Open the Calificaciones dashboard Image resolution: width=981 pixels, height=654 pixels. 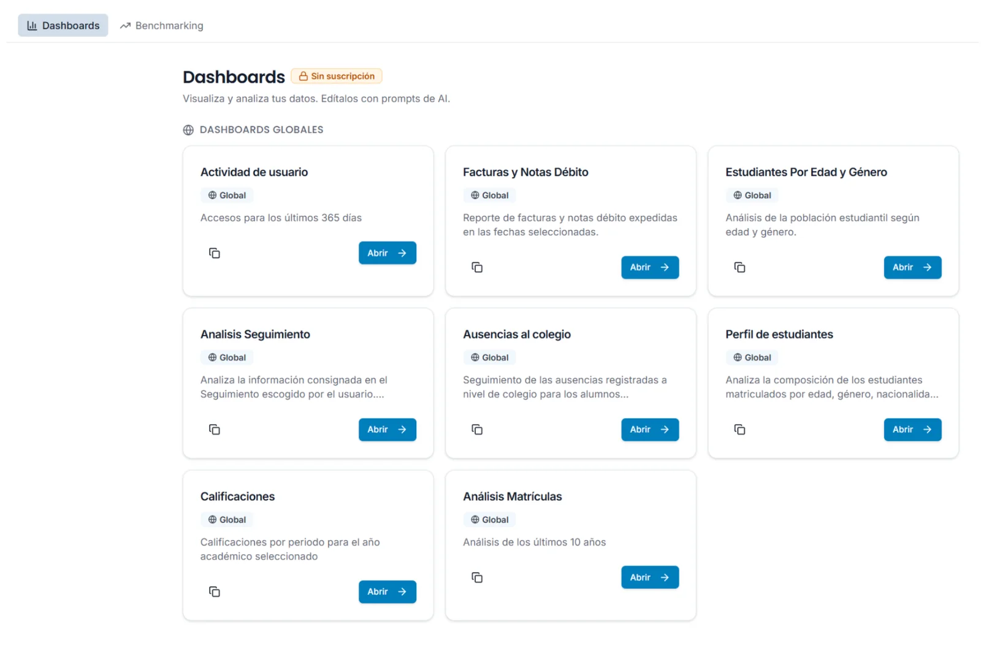tap(387, 591)
